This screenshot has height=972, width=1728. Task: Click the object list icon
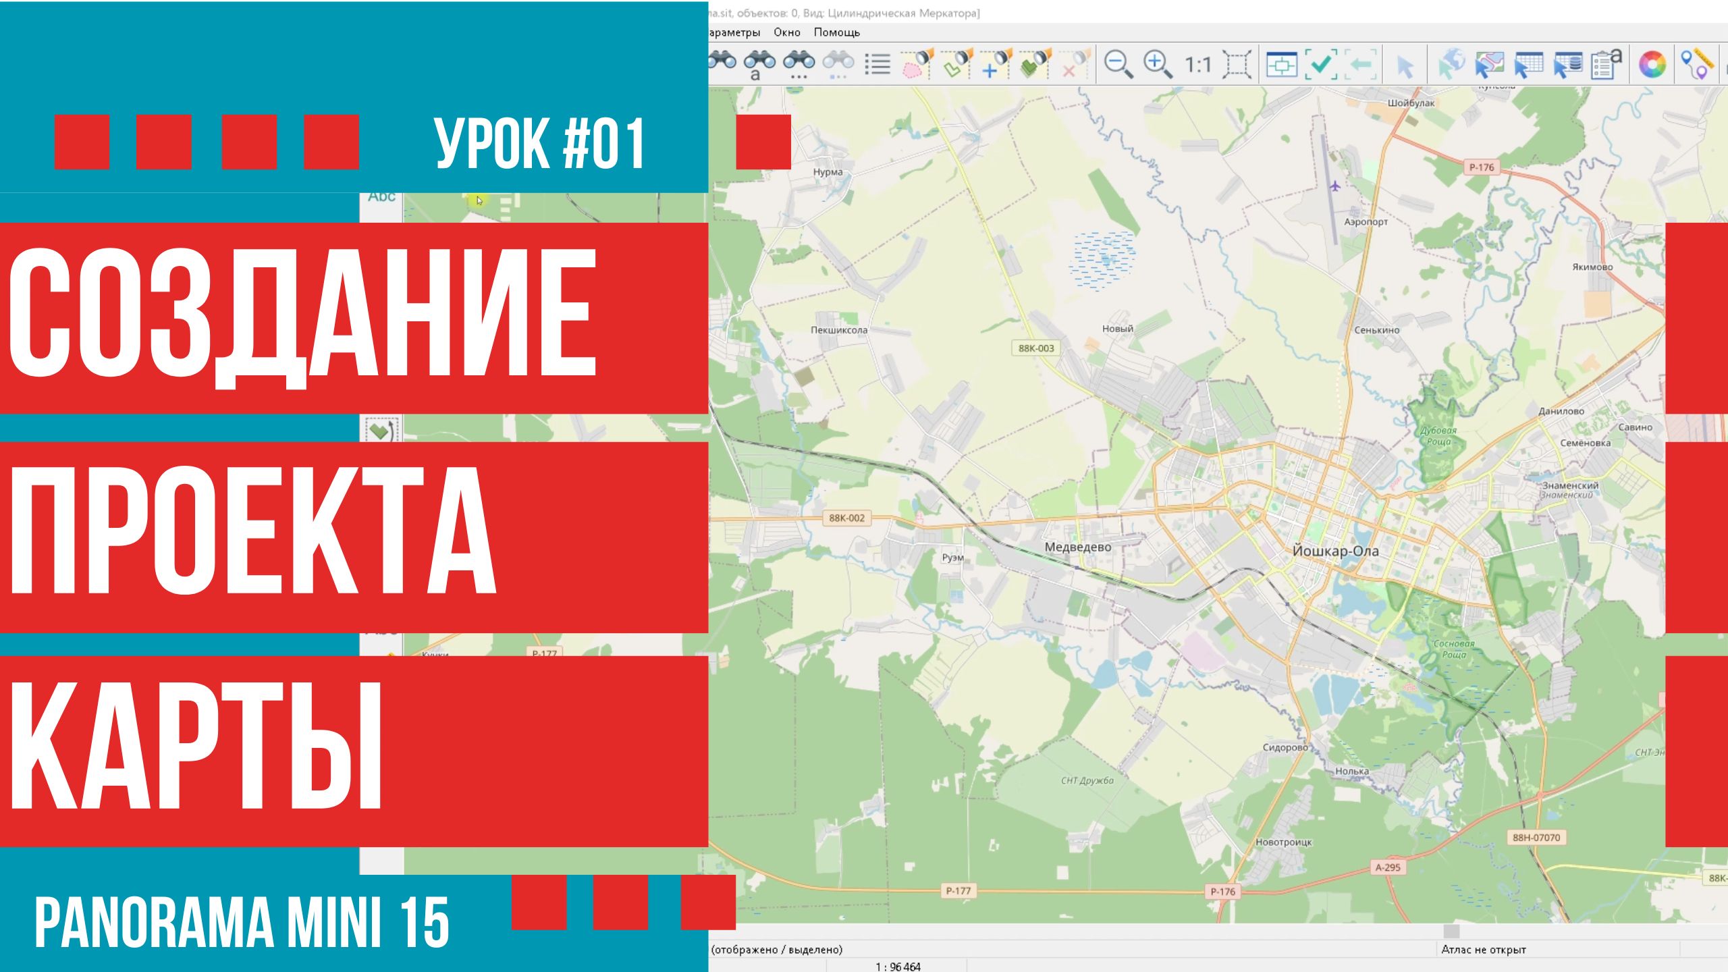coord(878,64)
